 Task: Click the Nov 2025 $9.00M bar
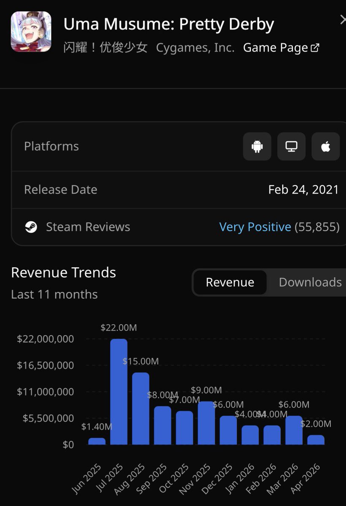[207, 423]
